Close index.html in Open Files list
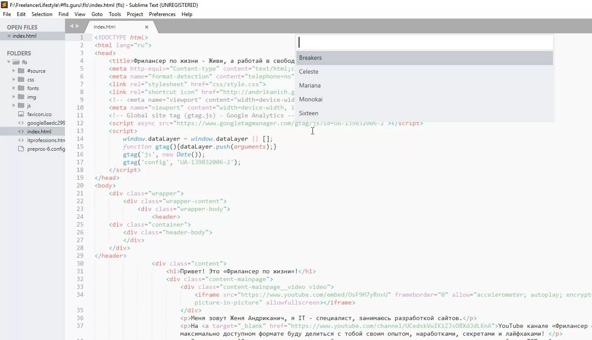 point(9,36)
